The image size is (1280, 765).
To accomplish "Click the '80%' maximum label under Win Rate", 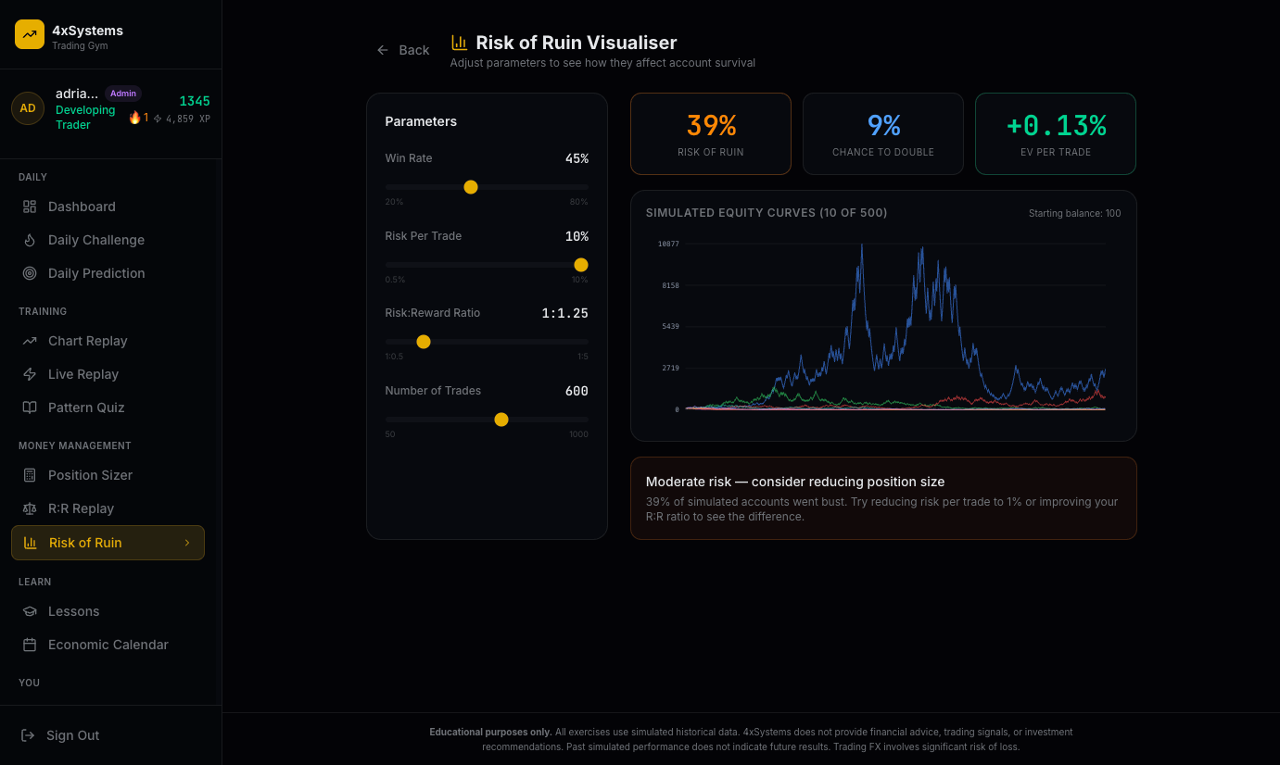I will pos(579,202).
